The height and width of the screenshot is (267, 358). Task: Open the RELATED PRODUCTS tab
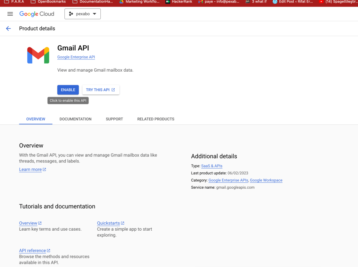tap(156, 119)
